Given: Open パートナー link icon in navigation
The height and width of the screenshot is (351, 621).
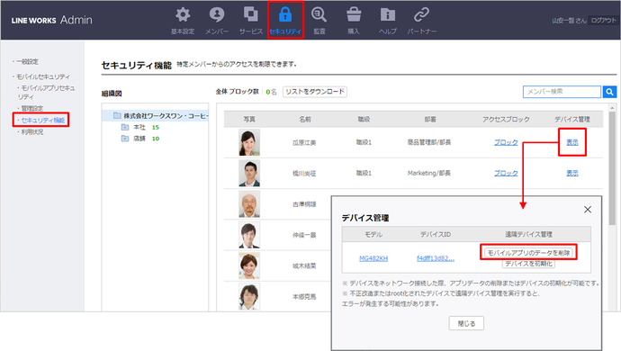Looking at the screenshot, I should 421,14.
